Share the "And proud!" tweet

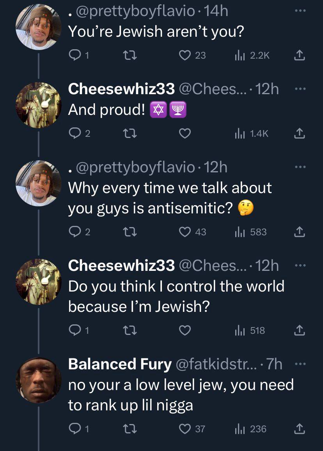pos(298,134)
